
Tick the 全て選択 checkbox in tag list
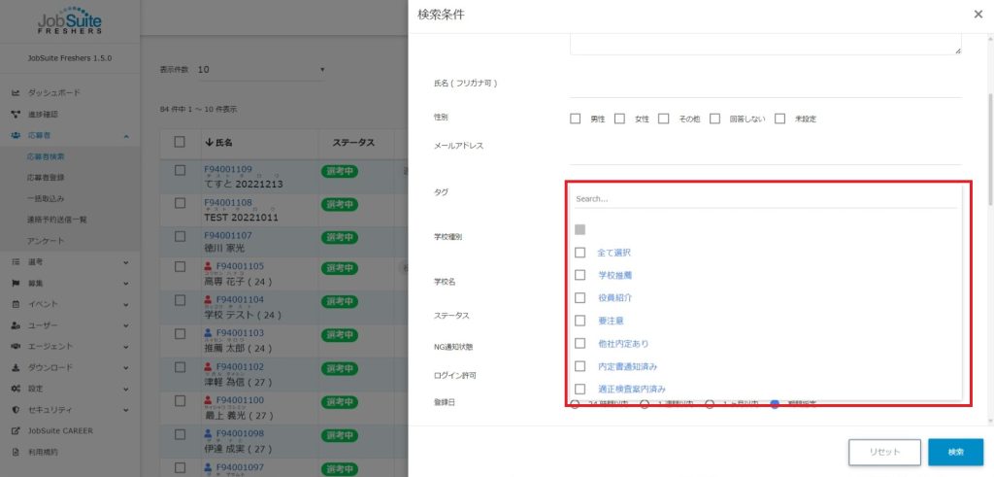580,253
